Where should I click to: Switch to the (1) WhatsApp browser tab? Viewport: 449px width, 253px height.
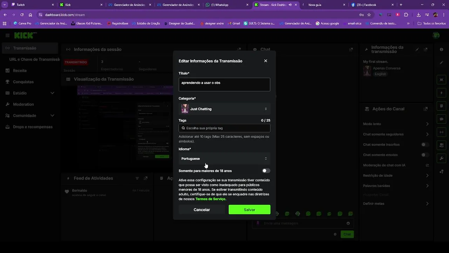point(227,5)
